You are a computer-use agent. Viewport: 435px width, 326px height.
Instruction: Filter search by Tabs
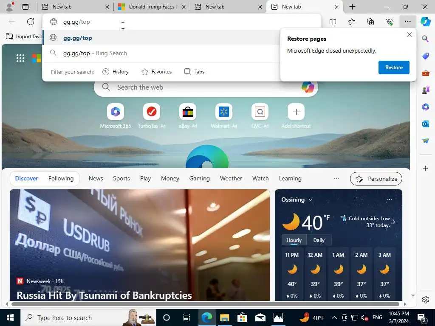click(194, 72)
